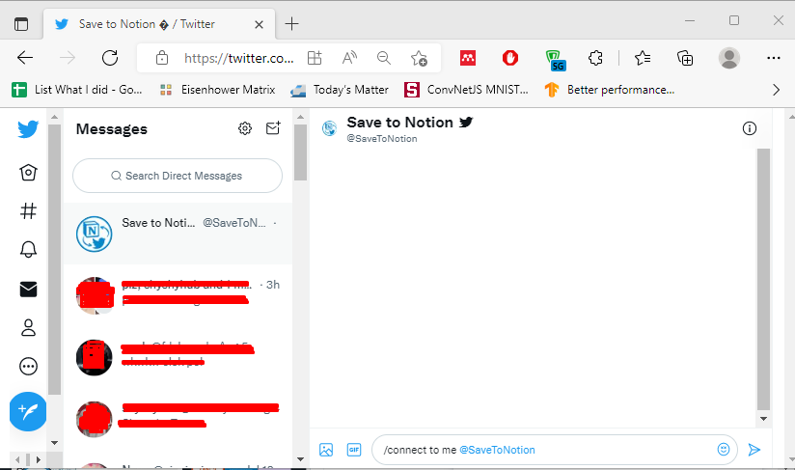Click into Search Direct Messages field
Screen dimensions: 795x470
click(178, 176)
